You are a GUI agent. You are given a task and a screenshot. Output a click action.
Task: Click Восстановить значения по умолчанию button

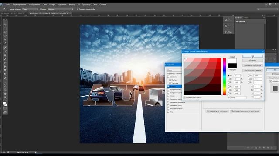(245, 111)
